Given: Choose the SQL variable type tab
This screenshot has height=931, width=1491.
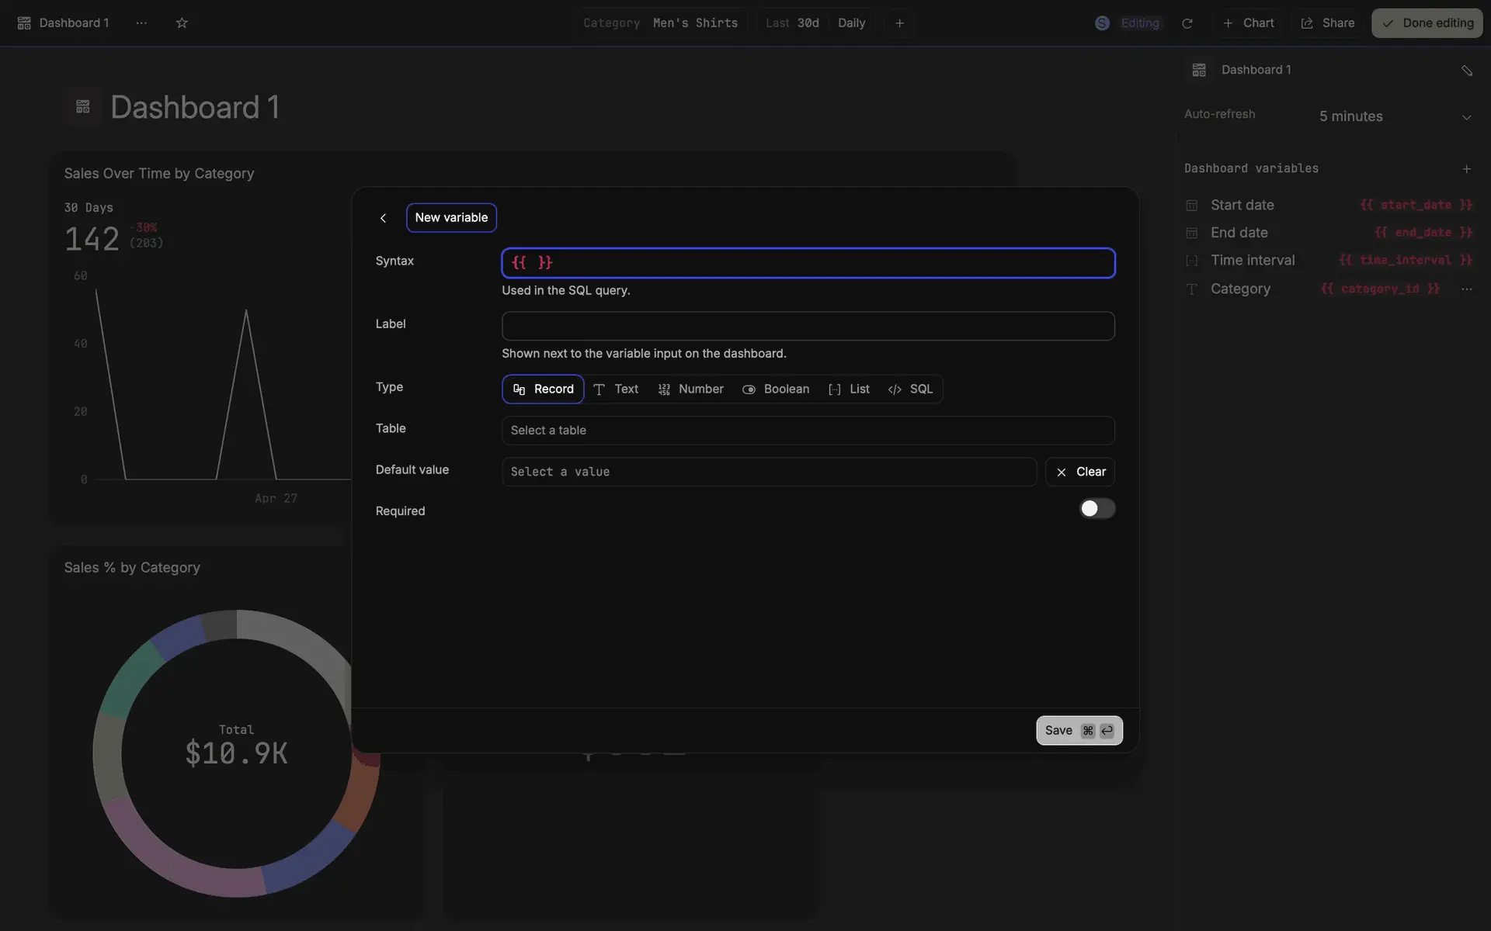Looking at the screenshot, I should (x=911, y=389).
